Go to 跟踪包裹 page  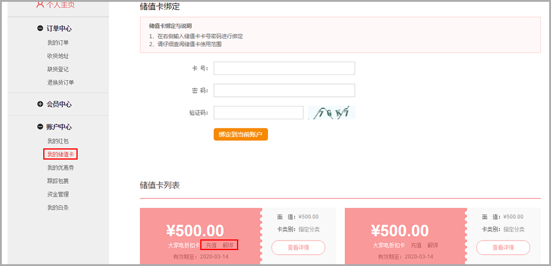(58, 181)
